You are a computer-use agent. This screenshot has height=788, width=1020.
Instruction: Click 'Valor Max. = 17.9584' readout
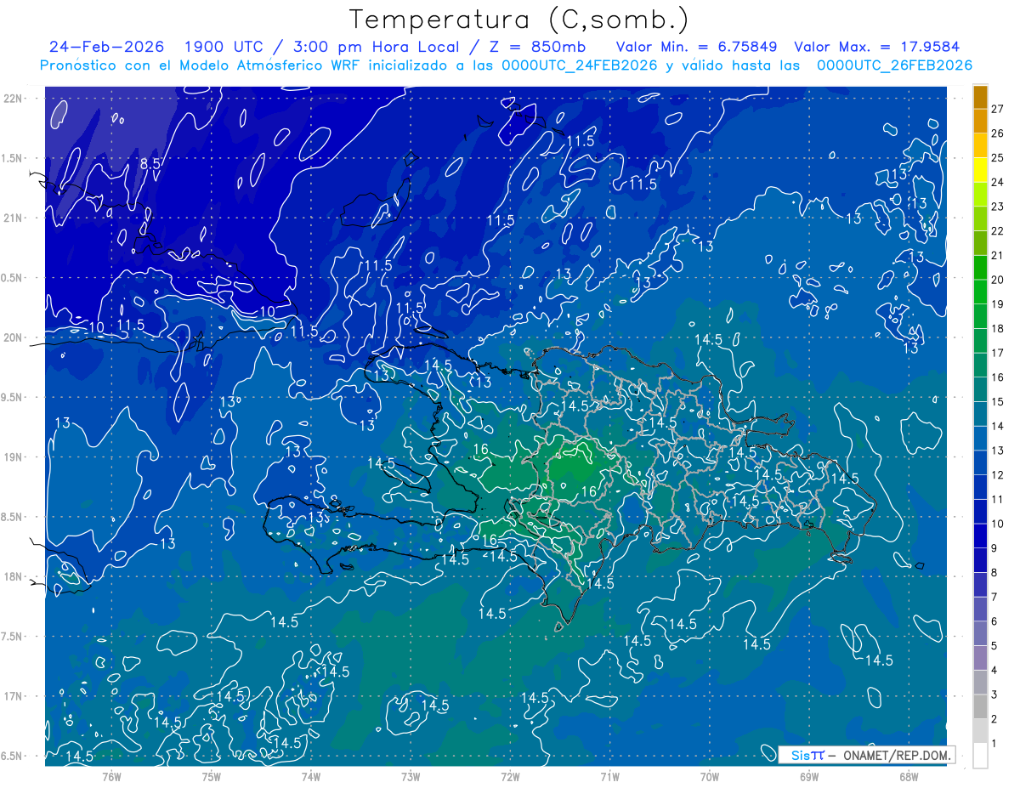point(876,47)
